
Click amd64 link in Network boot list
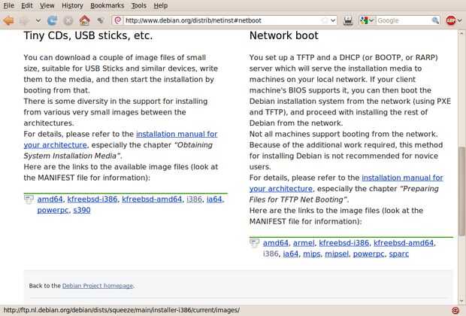click(276, 243)
